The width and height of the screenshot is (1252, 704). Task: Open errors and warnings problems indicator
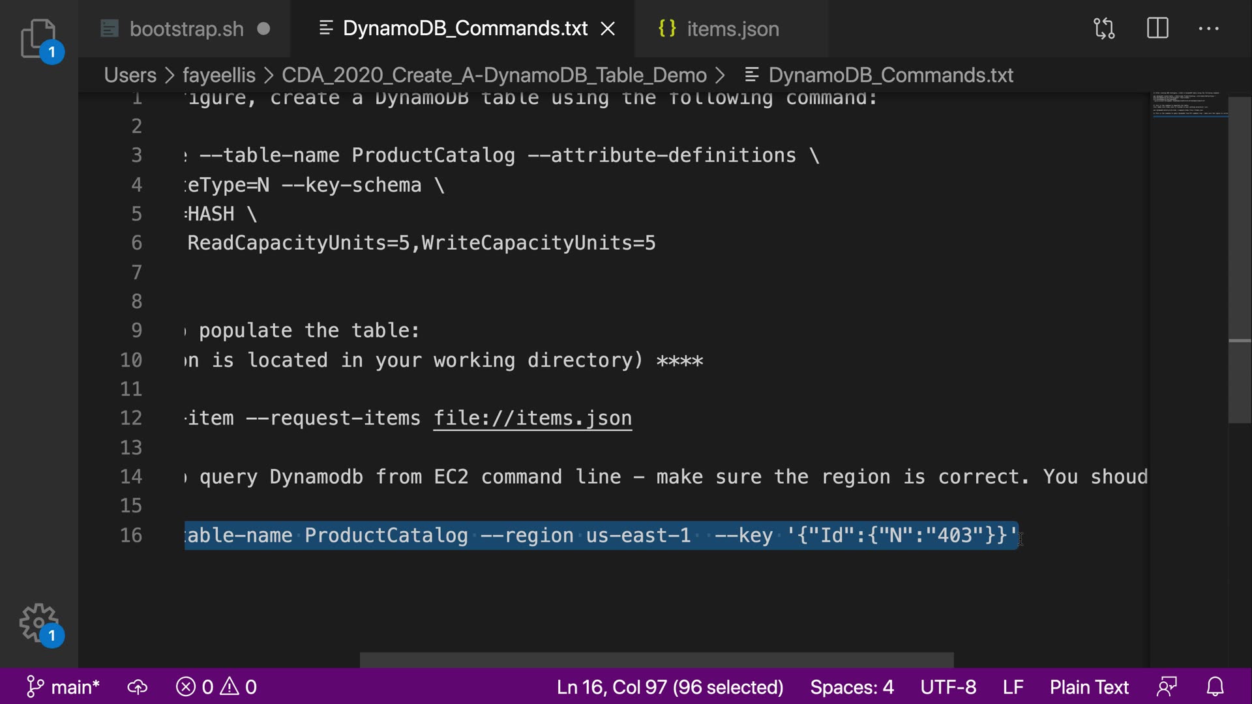(x=216, y=687)
